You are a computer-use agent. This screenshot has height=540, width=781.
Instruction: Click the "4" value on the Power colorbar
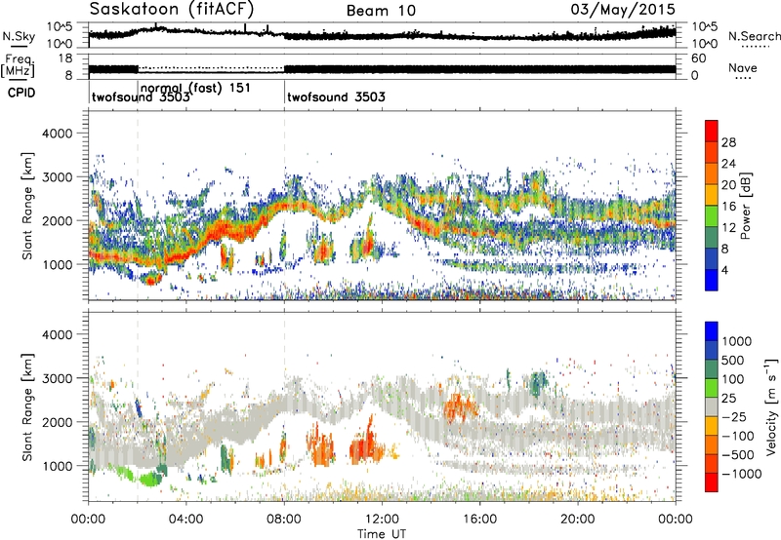point(725,271)
